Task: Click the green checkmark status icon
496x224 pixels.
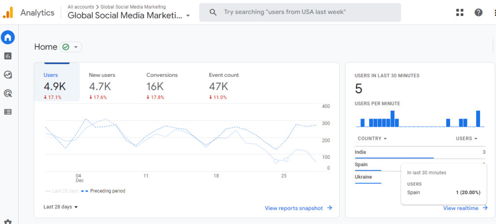Action: point(66,47)
